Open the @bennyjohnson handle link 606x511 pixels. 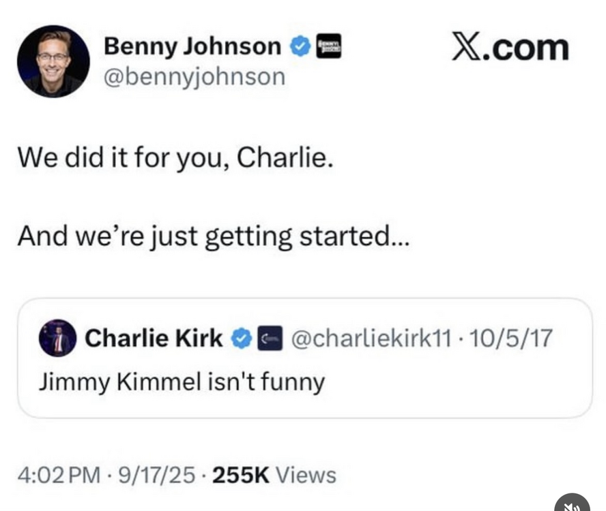(x=193, y=76)
